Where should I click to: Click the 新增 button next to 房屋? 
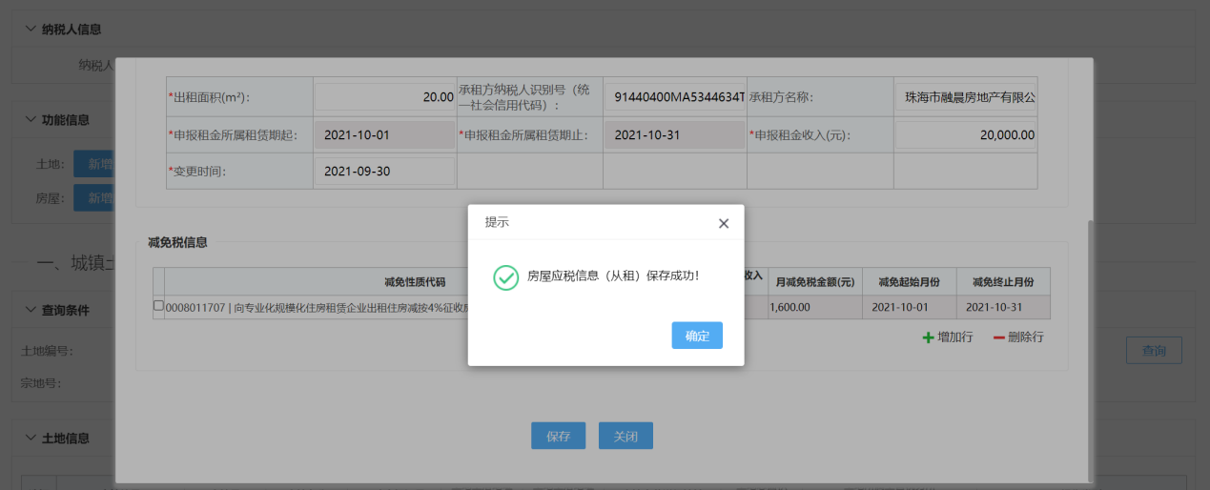pos(94,197)
